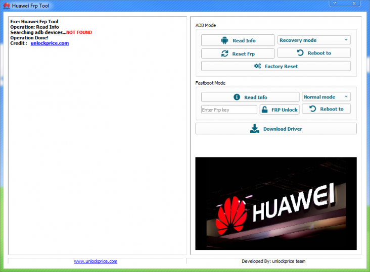Click the gears icon on Factory Reset
370x272 pixels.
(x=257, y=66)
